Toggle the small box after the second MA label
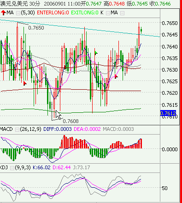 pyautogui.click(x=122, y=13)
